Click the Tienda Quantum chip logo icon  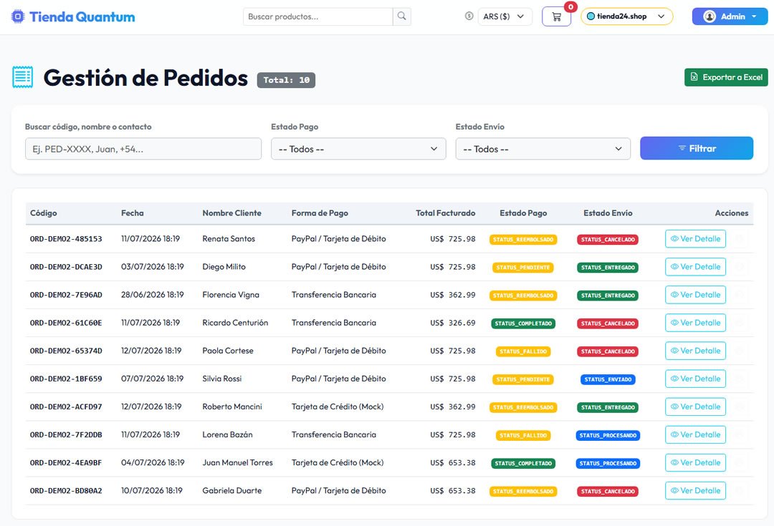tap(18, 16)
